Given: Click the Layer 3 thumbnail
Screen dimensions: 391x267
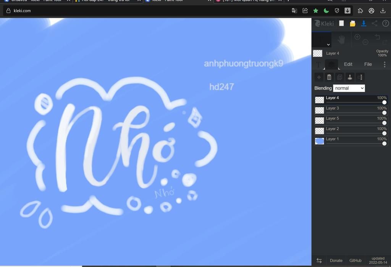Looking at the screenshot, I should point(320,110).
